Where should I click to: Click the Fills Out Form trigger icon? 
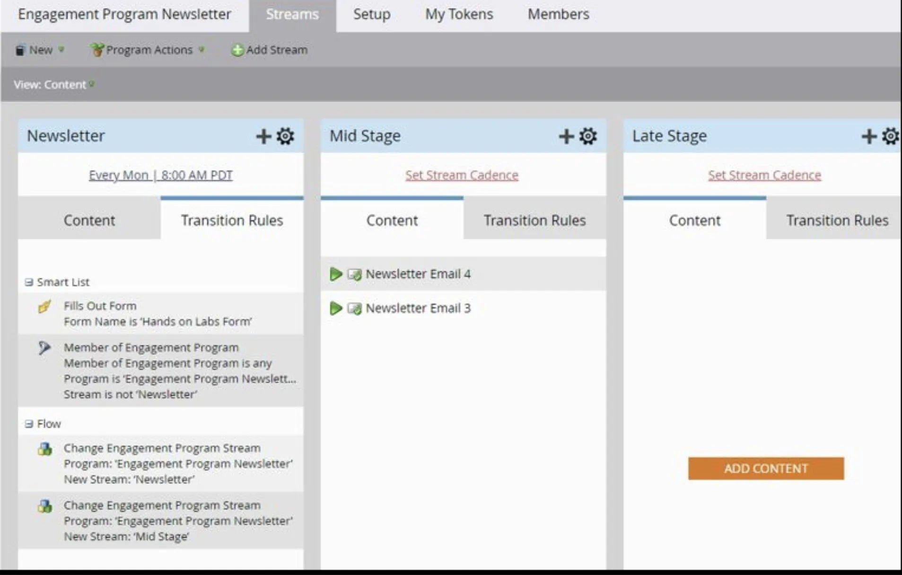pos(44,307)
